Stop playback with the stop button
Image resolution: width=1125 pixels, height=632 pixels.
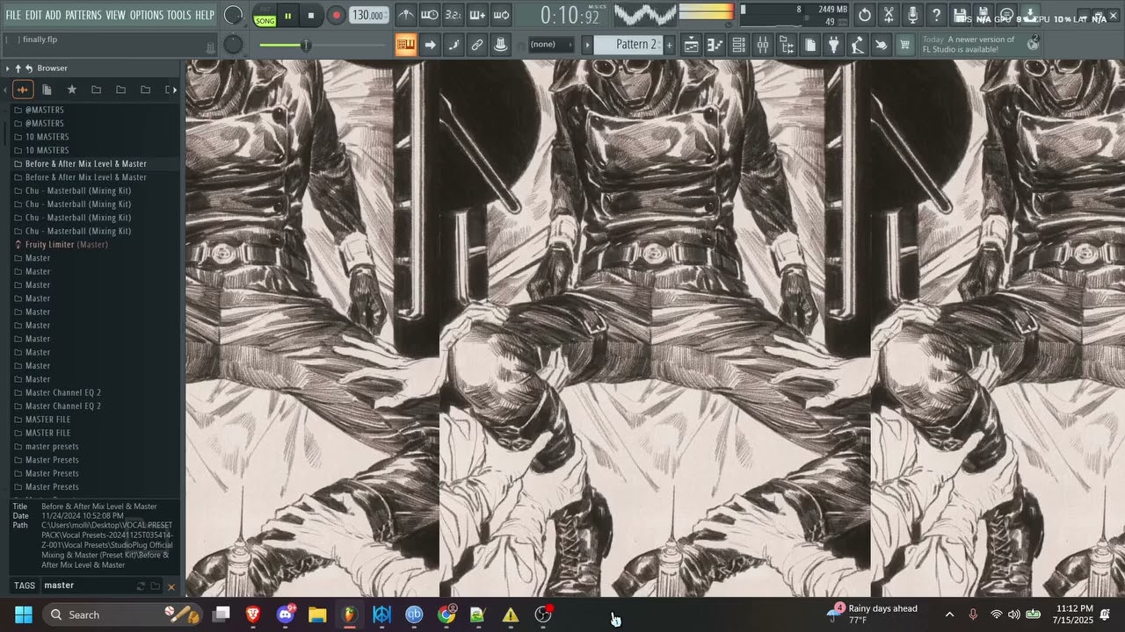[x=311, y=15]
